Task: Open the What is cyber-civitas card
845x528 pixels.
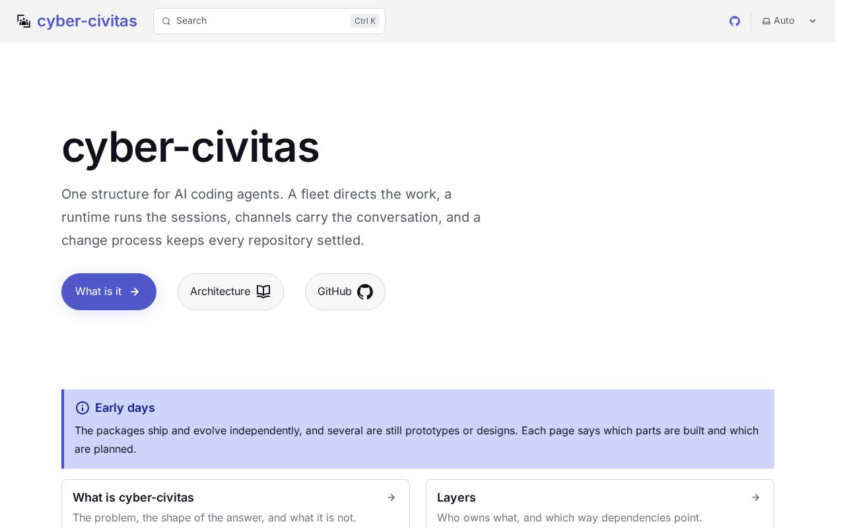Action: [x=236, y=504]
